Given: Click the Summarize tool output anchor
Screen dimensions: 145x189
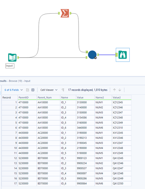Looking at the screenshot, I should pyautogui.click(x=71, y=13).
